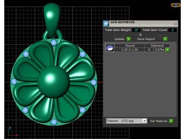Click the green arrow beside Update

[x=129, y=39]
